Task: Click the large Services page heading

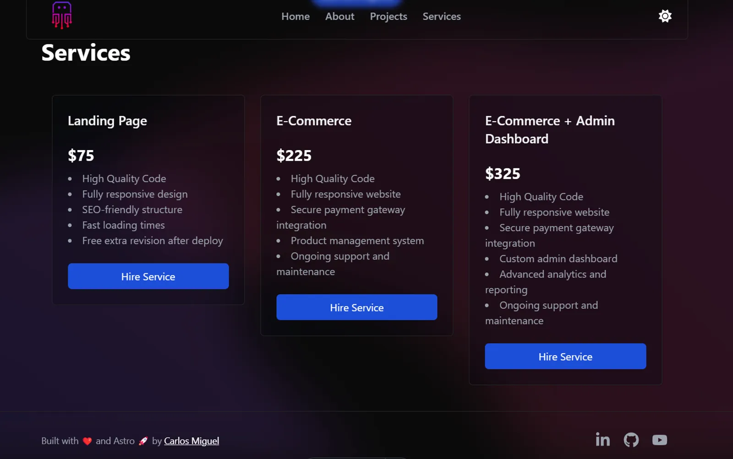Action: click(x=86, y=53)
